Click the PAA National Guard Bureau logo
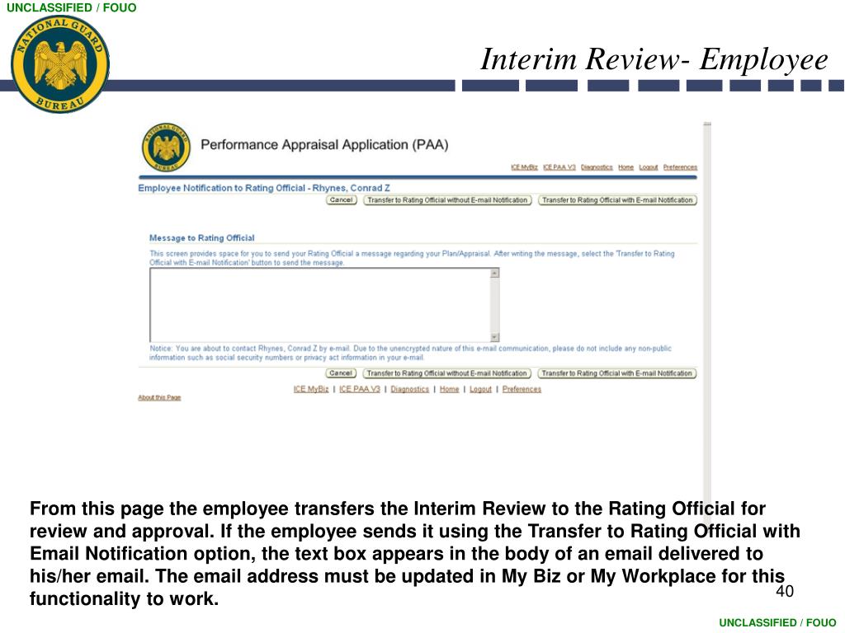845x633 pixels. (x=166, y=147)
